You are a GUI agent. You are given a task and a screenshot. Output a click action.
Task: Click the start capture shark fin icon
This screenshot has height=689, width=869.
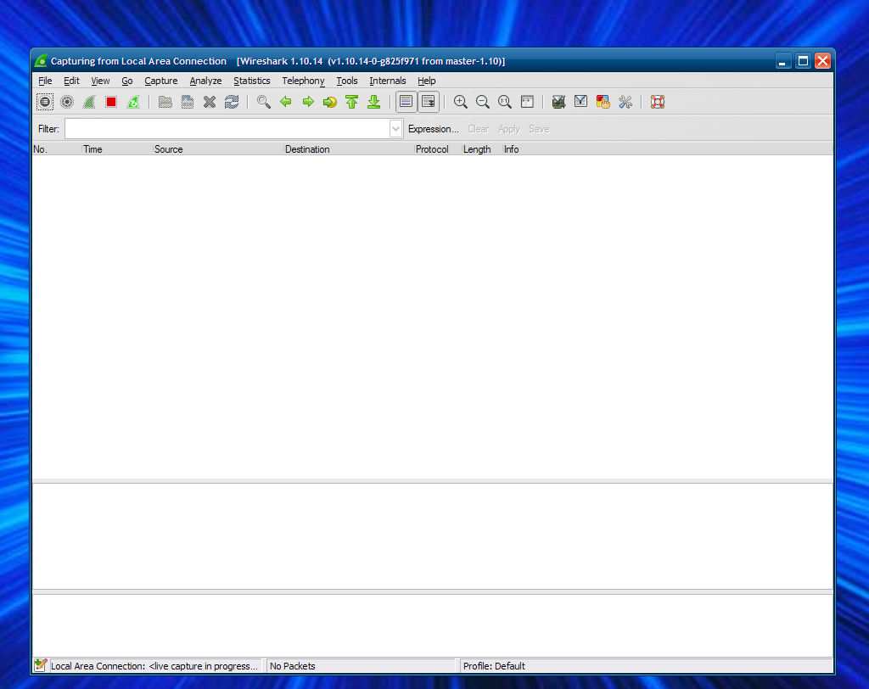tap(89, 102)
